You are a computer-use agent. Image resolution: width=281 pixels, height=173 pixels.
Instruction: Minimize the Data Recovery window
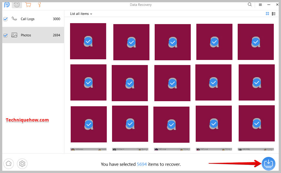click(269, 5)
